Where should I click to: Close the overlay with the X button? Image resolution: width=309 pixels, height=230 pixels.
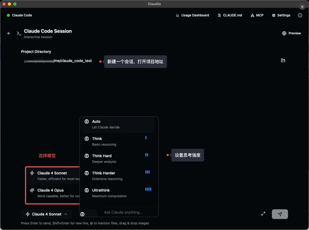coord(302,7)
